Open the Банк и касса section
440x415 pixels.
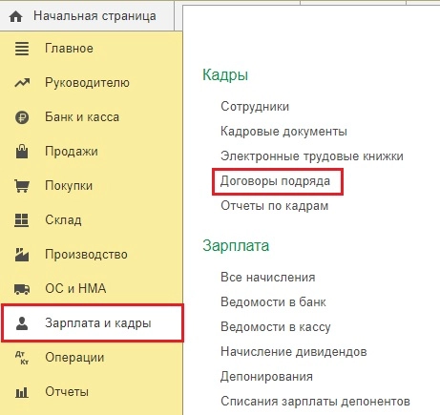(82, 117)
